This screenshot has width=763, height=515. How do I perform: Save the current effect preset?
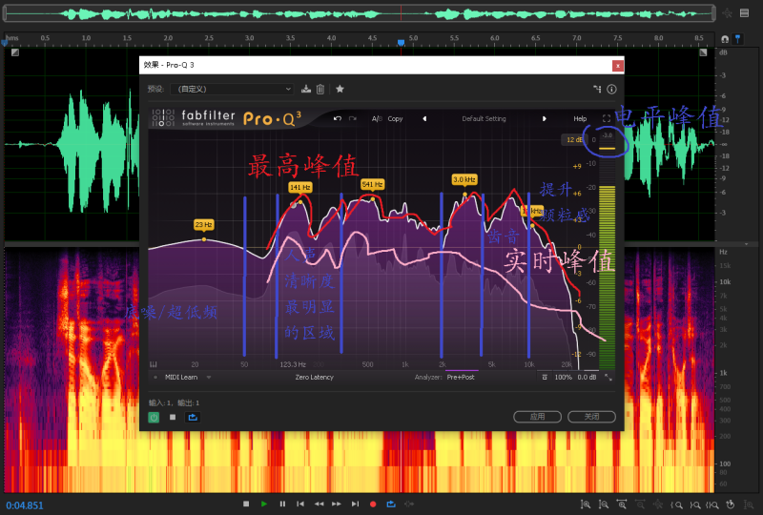pyautogui.click(x=306, y=89)
